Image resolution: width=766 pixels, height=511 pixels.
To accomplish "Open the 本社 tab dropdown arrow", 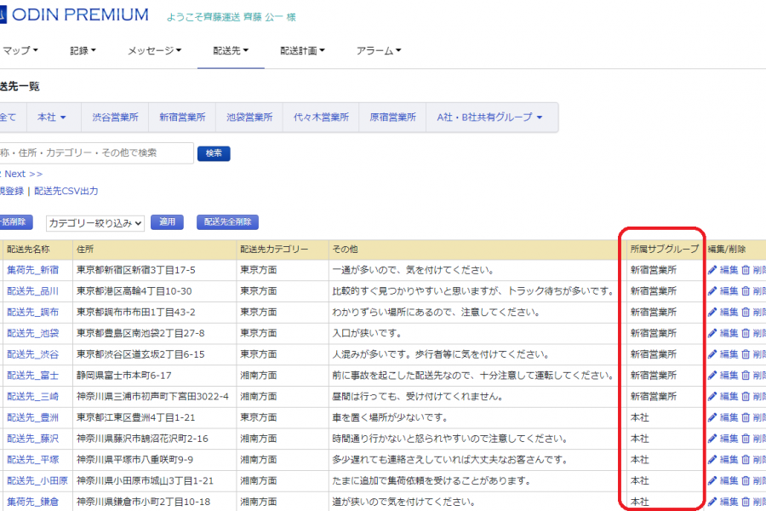I will pos(65,117).
